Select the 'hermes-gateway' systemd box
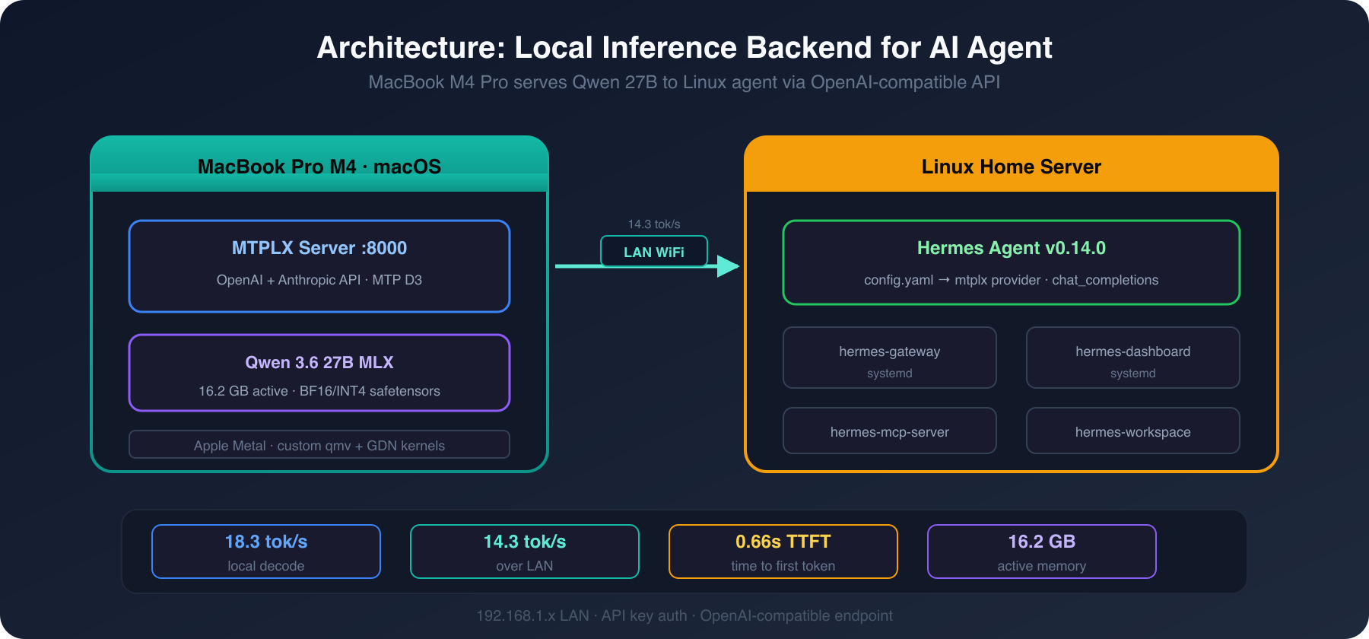Viewport: 1369px width, 639px height. (x=890, y=358)
